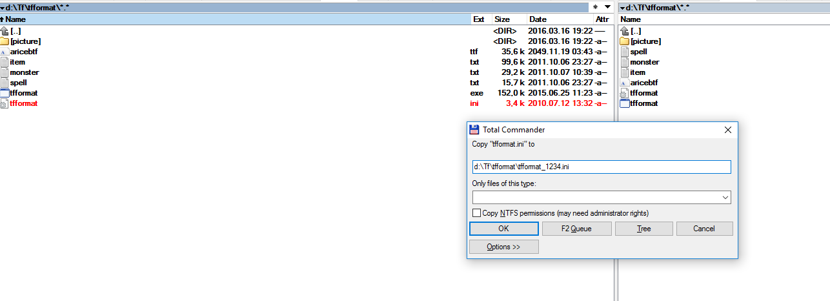Open the 'Only files of this type' dropdown

coord(725,197)
